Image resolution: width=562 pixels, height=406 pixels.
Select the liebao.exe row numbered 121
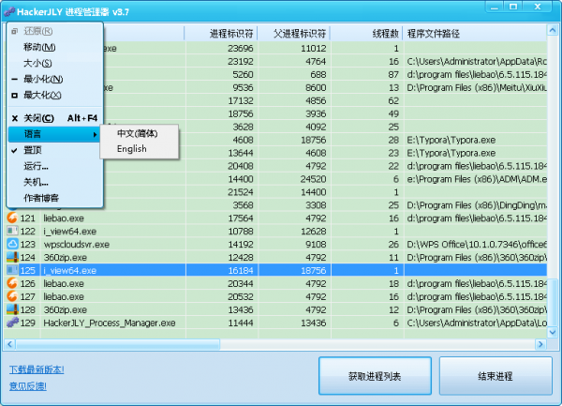[x=276, y=218]
